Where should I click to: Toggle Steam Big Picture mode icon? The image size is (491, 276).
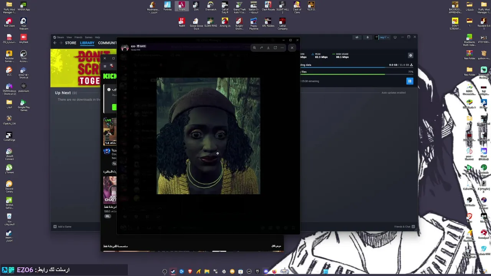(395, 37)
